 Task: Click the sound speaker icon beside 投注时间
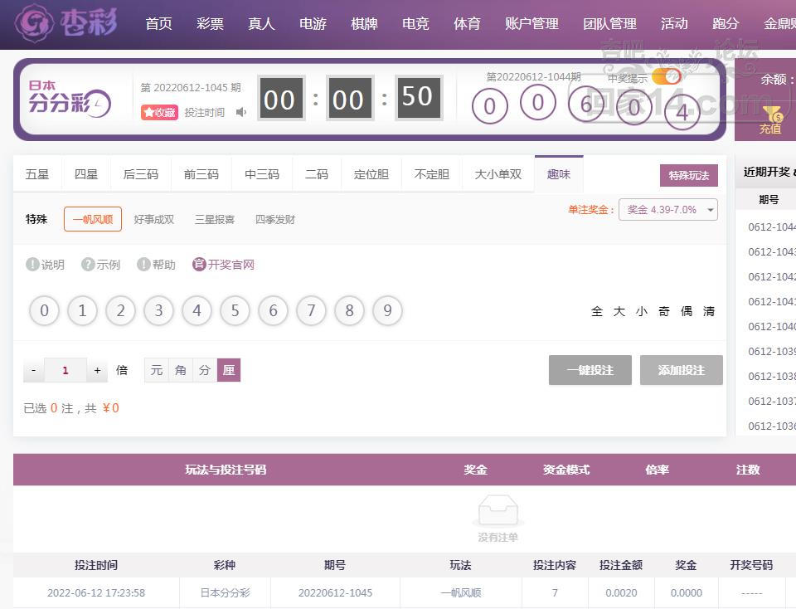(x=241, y=112)
